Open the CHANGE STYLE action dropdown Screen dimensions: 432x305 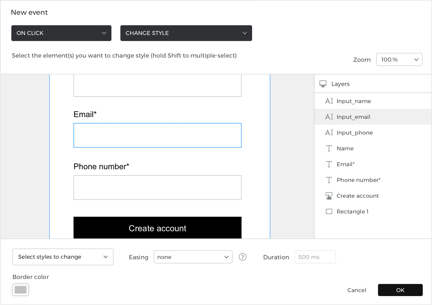tap(186, 33)
